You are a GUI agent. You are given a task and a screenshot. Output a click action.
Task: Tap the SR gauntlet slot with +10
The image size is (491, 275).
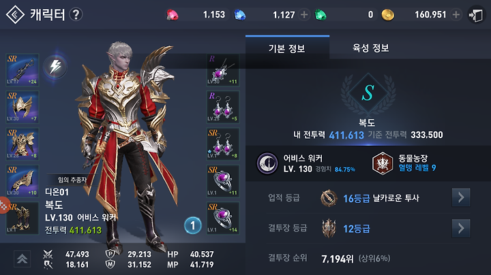[x=23, y=181]
